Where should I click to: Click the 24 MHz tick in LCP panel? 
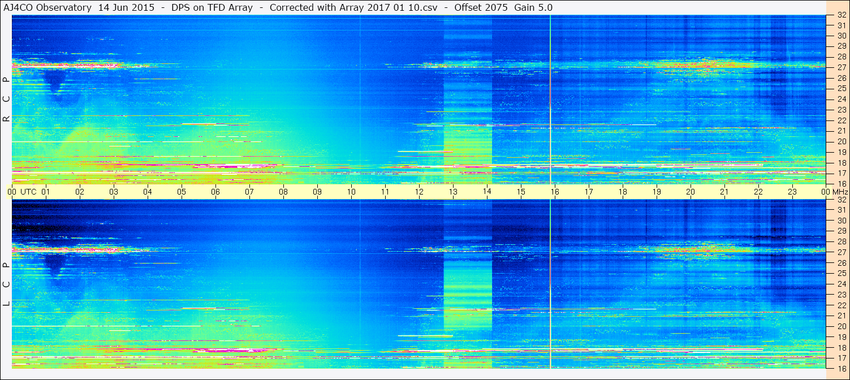click(841, 284)
